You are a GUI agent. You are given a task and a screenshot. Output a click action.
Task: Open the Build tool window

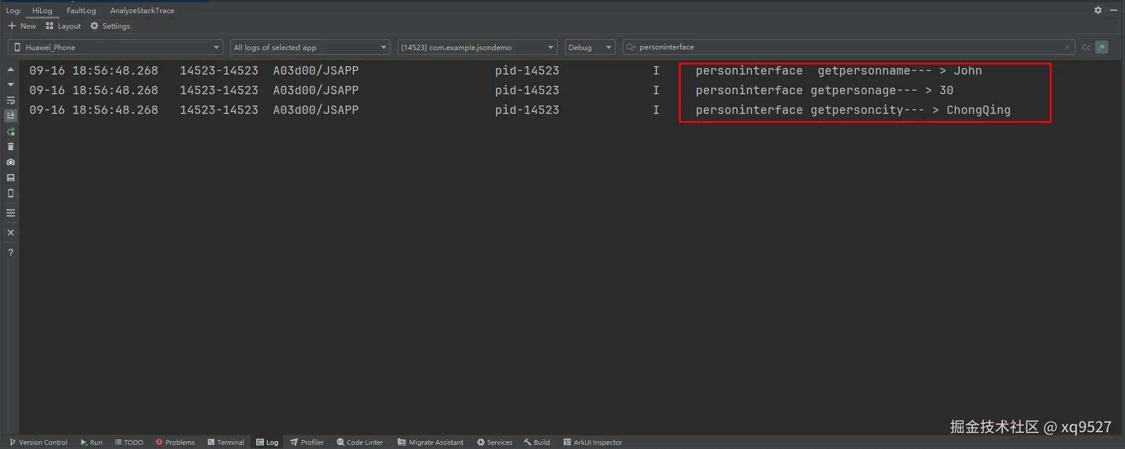[537, 442]
